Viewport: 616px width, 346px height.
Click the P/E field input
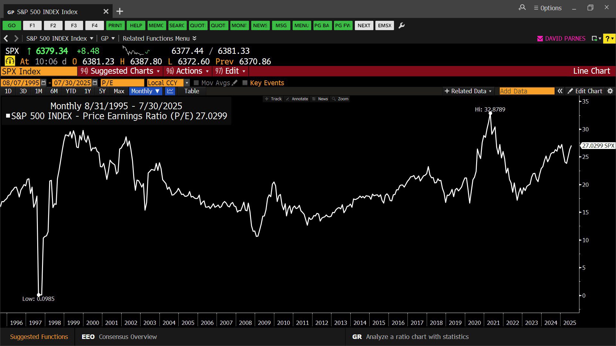point(122,83)
